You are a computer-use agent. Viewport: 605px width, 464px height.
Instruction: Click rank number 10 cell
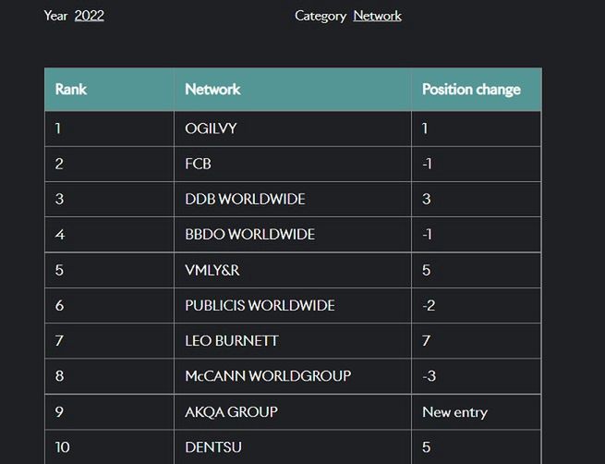[62, 447]
